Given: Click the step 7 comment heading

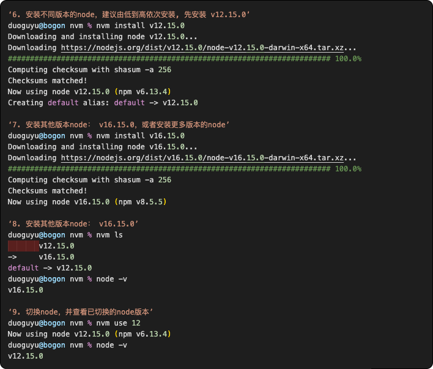Looking at the screenshot, I should click(x=119, y=125).
